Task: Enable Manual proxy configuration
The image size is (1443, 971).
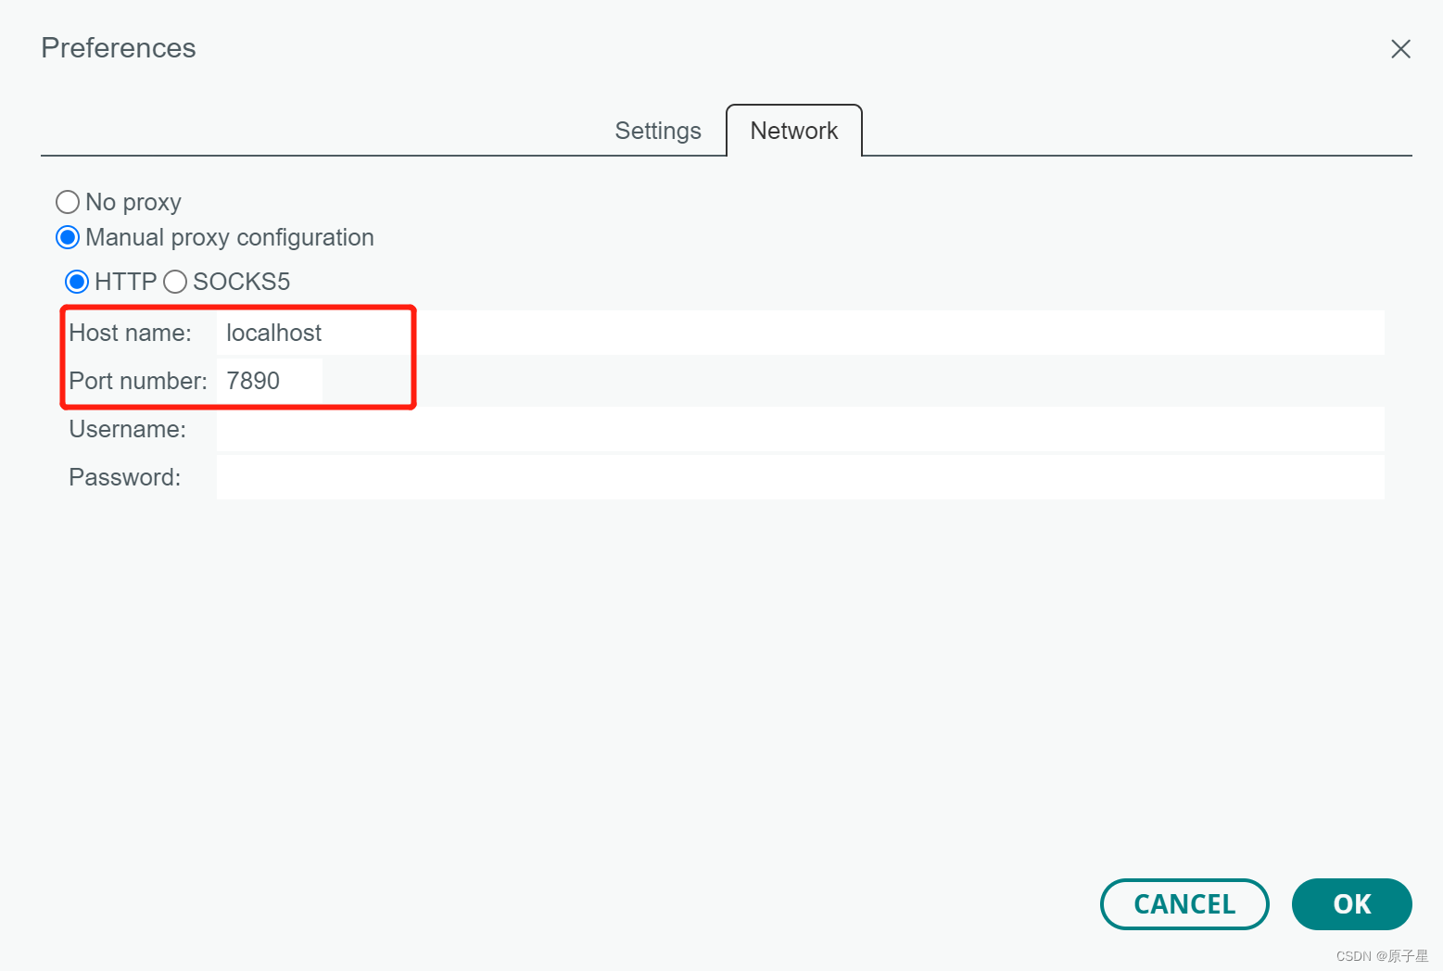Action: click(x=67, y=237)
